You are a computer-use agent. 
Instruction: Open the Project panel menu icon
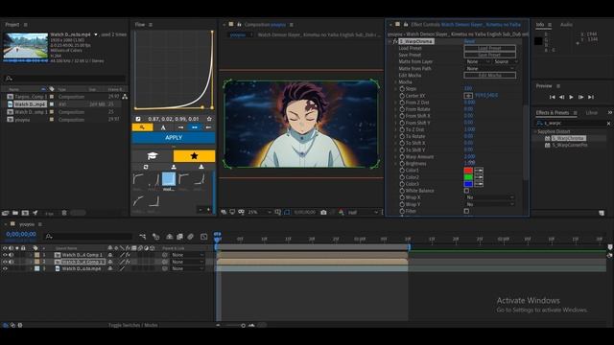[26, 25]
